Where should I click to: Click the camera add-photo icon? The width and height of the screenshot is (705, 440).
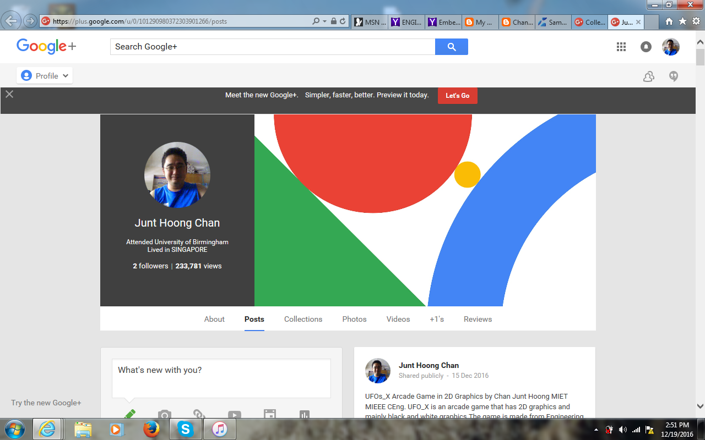click(164, 415)
